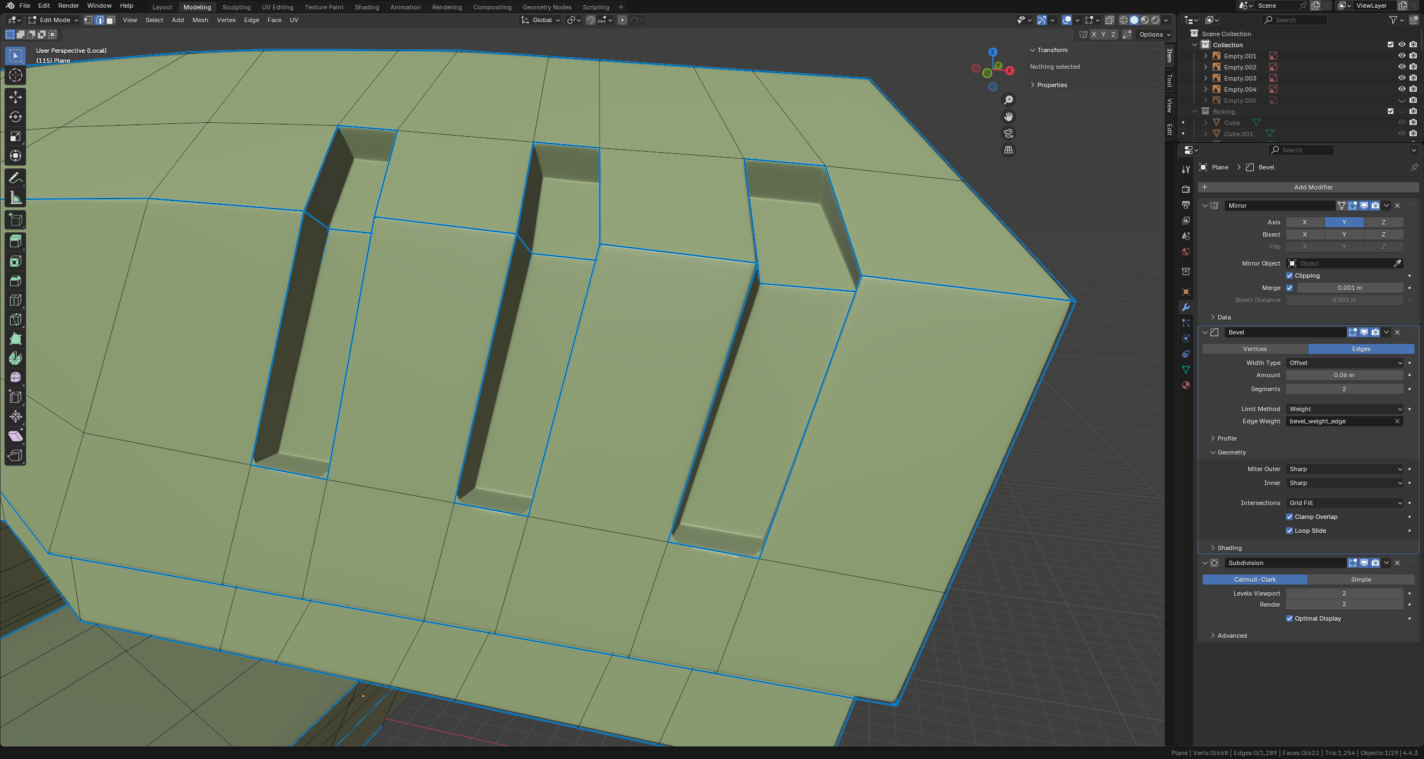This screenshot has height=759, width=1424.
Task: Activate the Measure ruler tool
Action: tap(16, 198)
